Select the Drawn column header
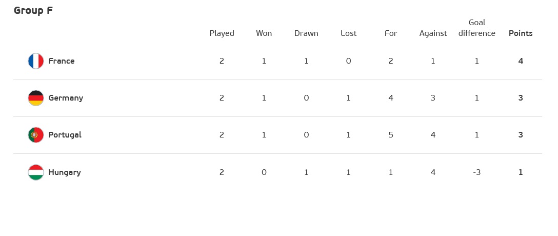558x236 pixels. pyautogui.click(x=306, y=33)
